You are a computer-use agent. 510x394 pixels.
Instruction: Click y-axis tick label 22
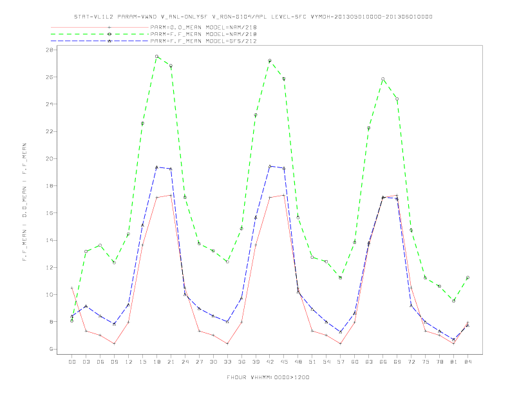pos(50,132)
